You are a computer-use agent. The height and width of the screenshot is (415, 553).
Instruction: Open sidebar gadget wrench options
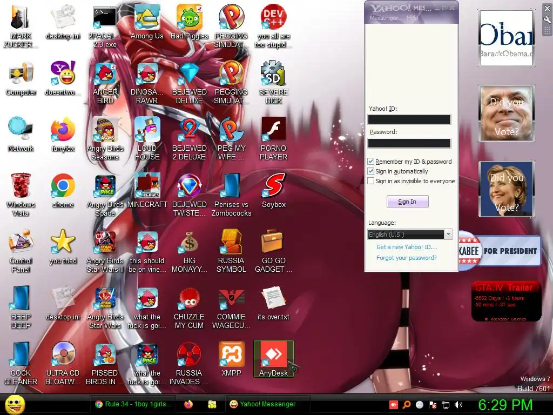(548, 20)
